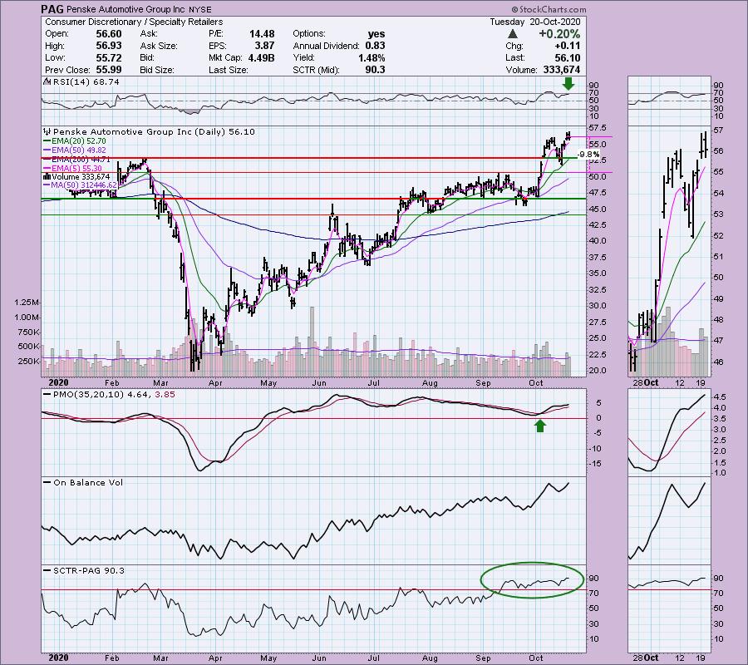
Task: Click the 'EMA(200) 44.71' legend entry
Action: pos(81,160)
